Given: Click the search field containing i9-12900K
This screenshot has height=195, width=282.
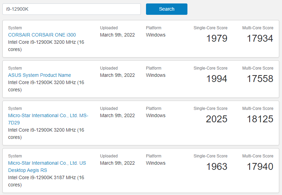Looking at the screenshot, I should tap(71, 9).
